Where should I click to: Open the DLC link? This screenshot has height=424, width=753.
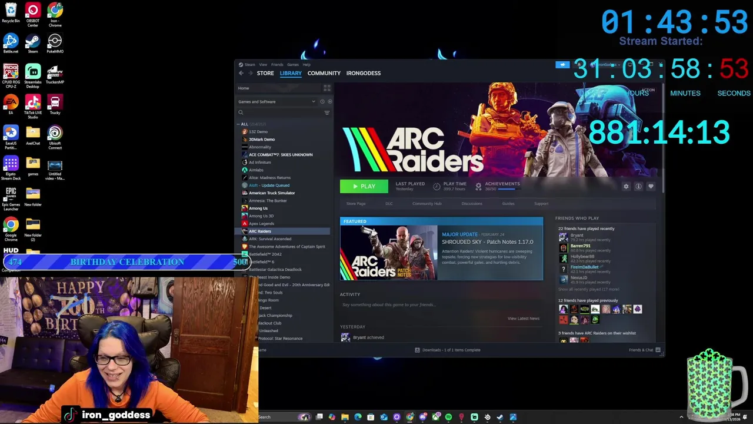click(389, 204)
